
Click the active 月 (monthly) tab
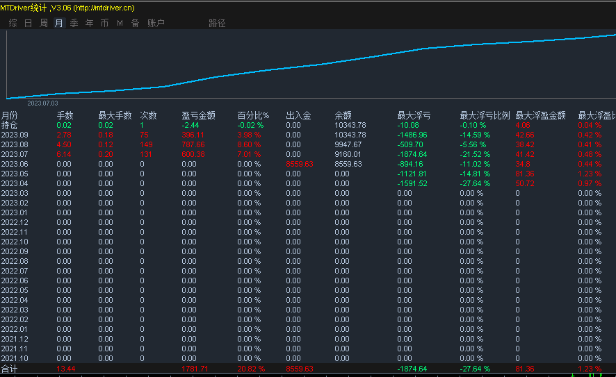pyautogui.click(x=59, y=23)
